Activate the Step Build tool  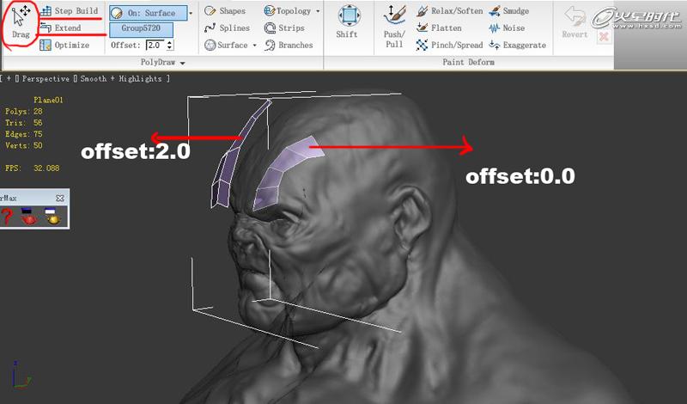[69, 11]
